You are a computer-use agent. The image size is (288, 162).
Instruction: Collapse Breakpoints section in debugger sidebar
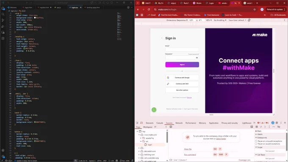click(256, 137)
